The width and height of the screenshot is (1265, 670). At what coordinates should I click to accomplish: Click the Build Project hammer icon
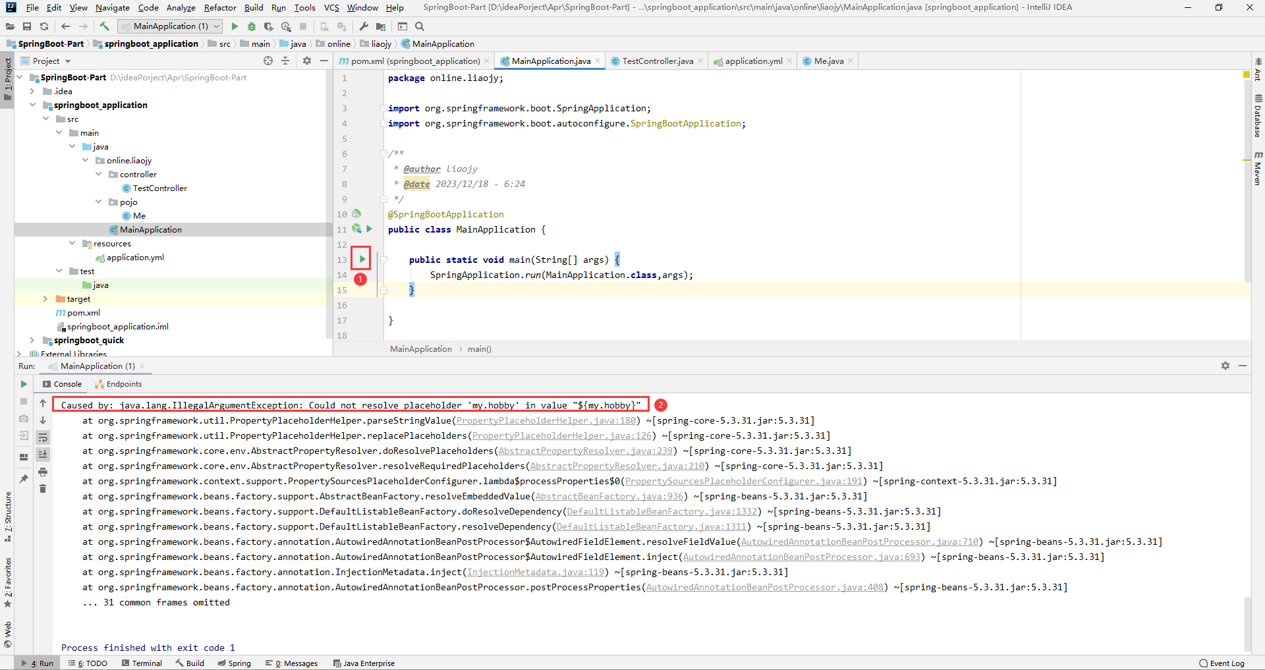tap(104, 26)
